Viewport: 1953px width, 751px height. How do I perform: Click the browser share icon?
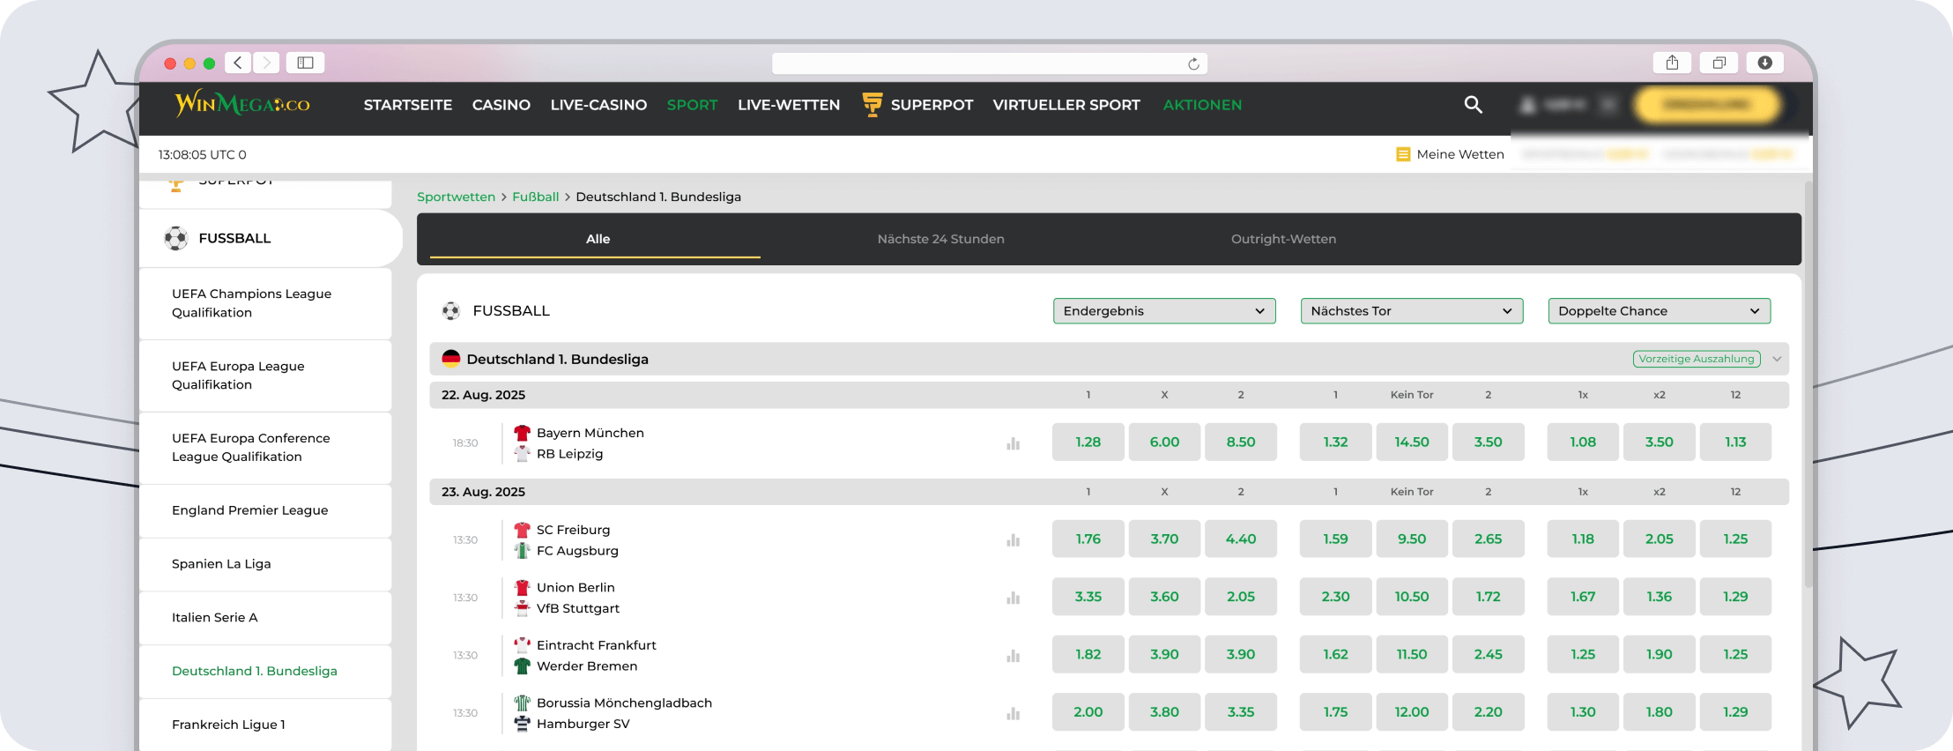pos(1672,63)
